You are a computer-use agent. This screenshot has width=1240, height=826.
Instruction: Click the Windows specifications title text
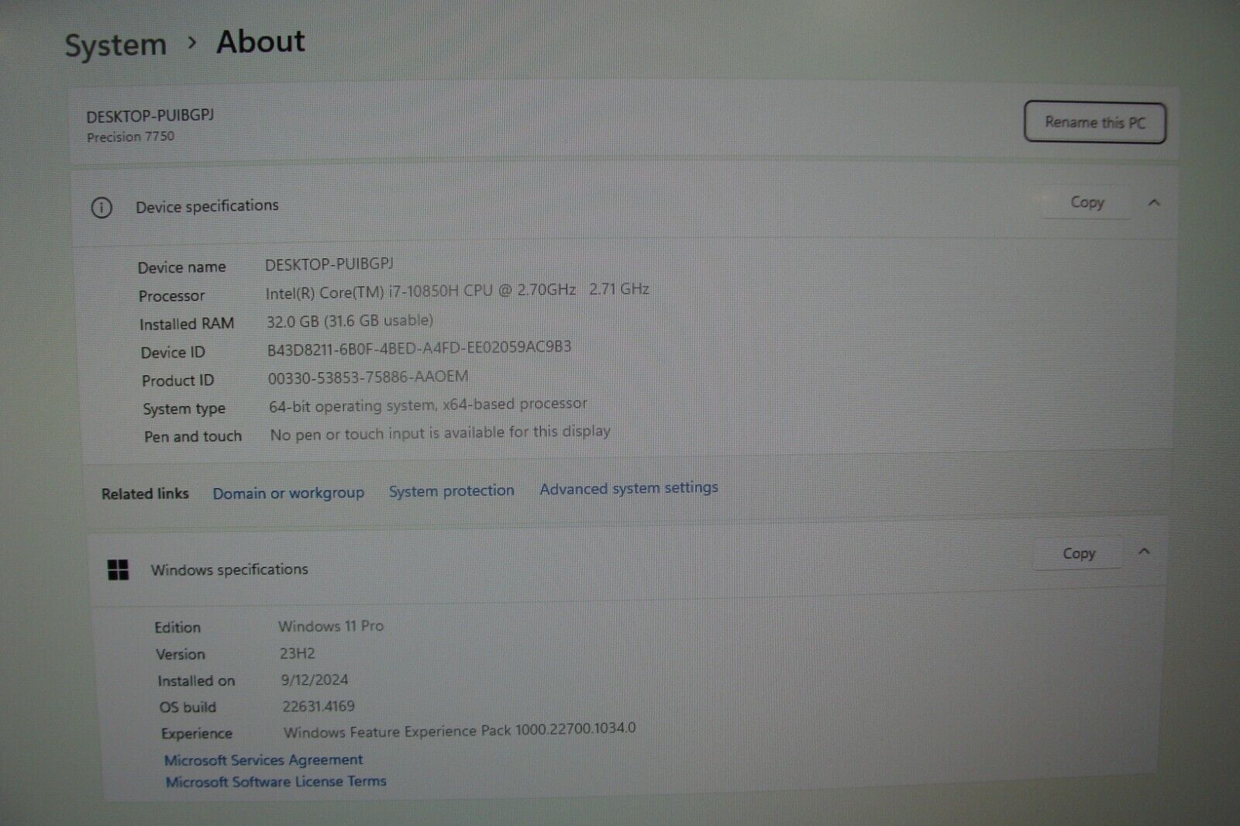(229, 570)
